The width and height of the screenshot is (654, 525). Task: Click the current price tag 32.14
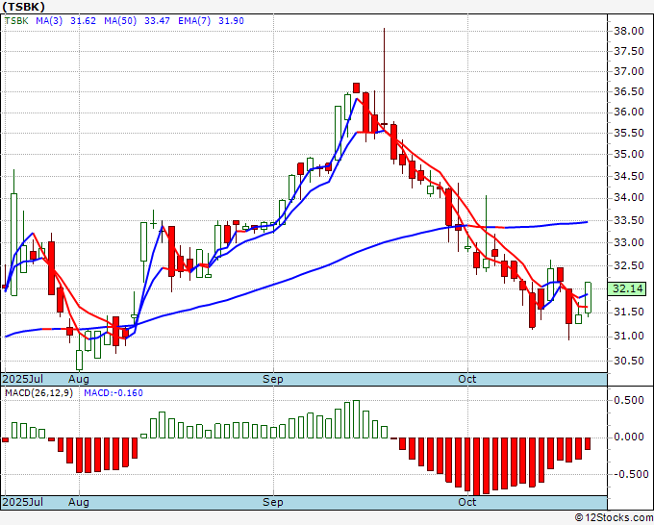(627, 288)
